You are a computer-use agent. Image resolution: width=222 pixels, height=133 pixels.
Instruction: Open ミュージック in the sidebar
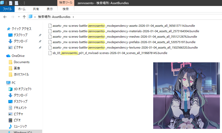point(20,127)
